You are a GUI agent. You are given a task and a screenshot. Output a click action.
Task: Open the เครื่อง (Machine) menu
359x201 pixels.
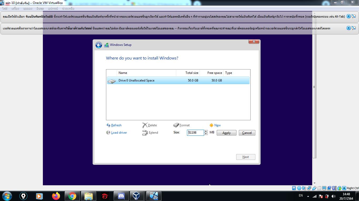coord(15,8)
